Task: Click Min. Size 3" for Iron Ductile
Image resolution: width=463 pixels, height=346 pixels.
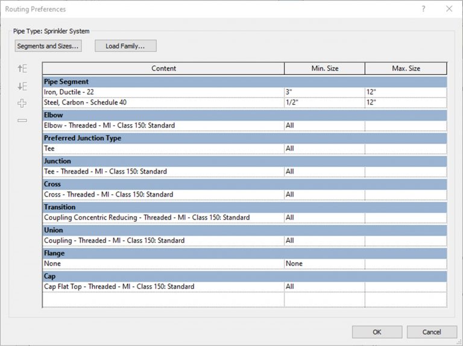Action: pos(324,92)
